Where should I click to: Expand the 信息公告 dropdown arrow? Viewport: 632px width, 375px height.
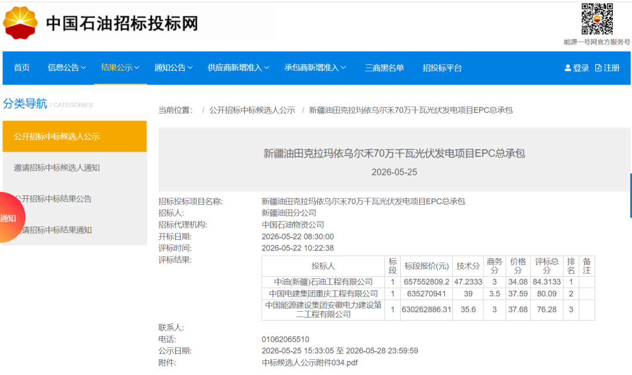84,68
